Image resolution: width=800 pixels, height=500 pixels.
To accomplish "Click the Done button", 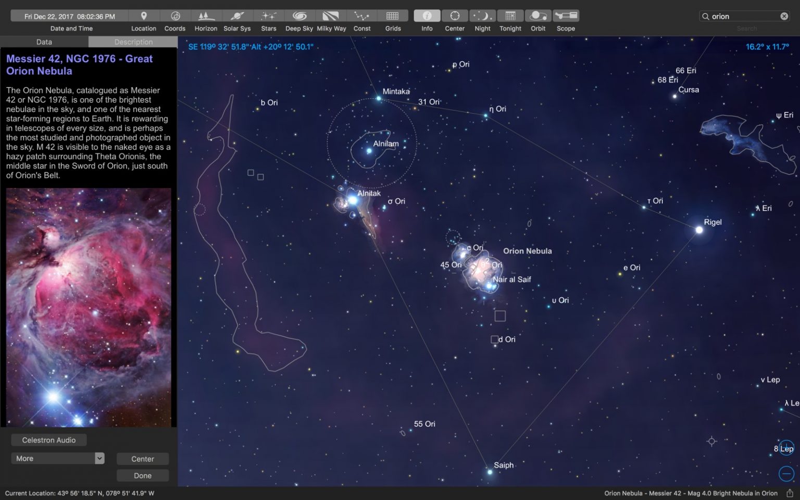I will point(143,476).
